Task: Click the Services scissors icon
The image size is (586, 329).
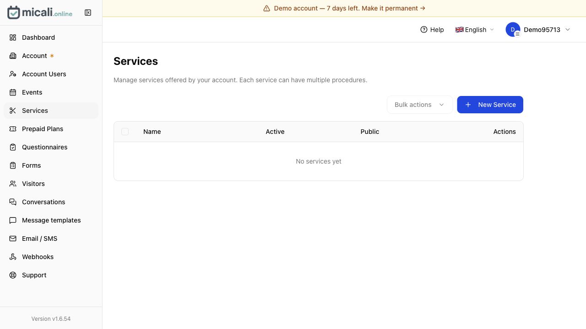Action: pyautogui.click(x=13, y=111)
